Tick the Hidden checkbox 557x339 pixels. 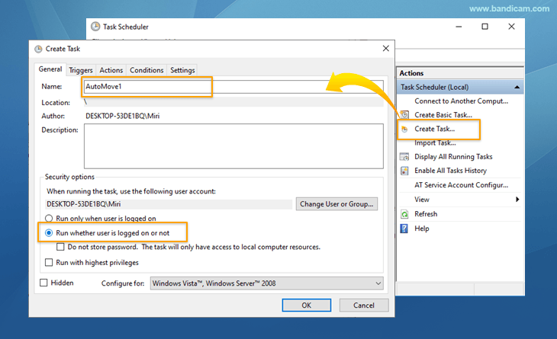click(x=43, y=283)
